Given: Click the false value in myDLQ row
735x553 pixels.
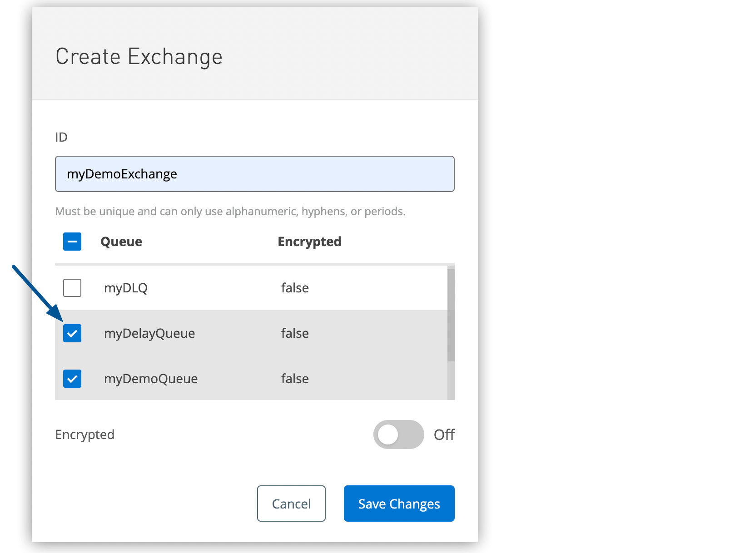Looking at the screenshot, I should [295, 288].
